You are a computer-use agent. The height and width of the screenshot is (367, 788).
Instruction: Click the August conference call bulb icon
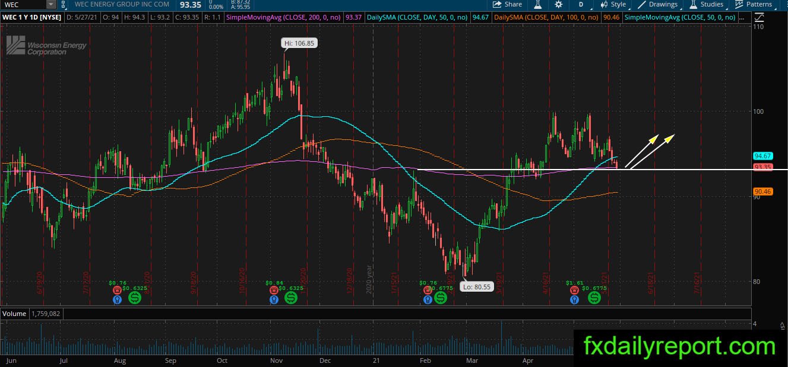coord(117,299)
